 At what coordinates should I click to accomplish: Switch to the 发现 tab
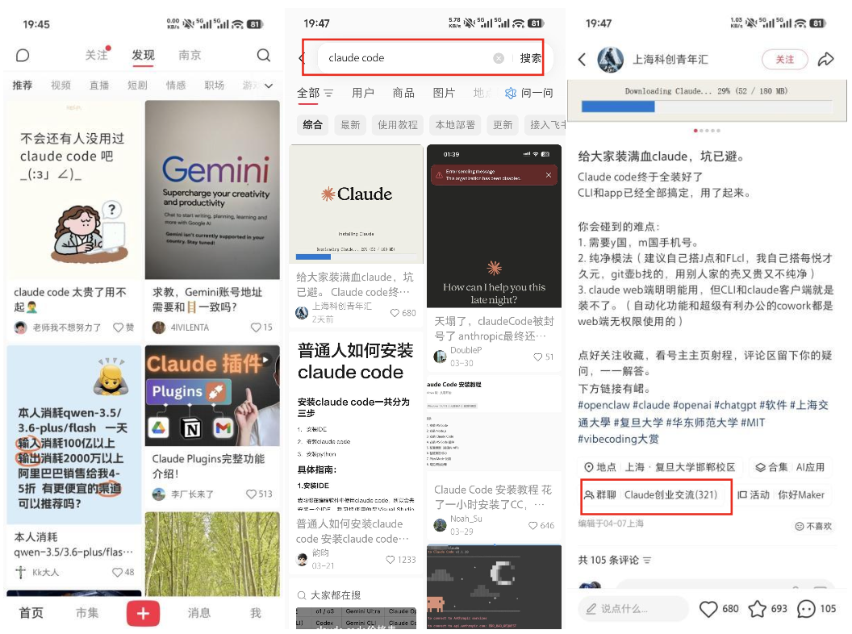coord(143,55)
